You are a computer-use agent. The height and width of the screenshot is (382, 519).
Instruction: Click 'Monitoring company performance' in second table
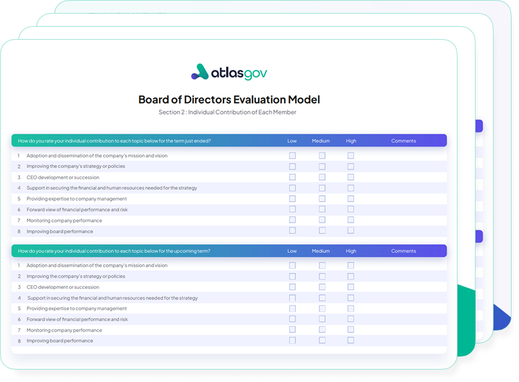pos(64,330)
